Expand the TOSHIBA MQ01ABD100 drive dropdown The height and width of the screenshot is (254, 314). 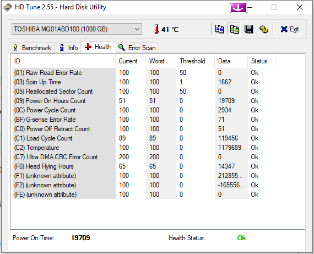coord(77,29)
